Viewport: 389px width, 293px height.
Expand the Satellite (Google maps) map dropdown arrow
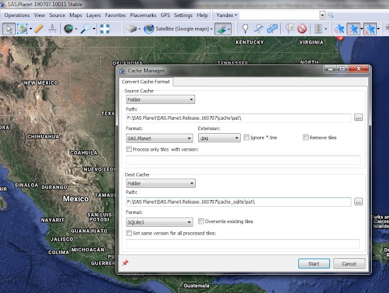tap(212, 29)
